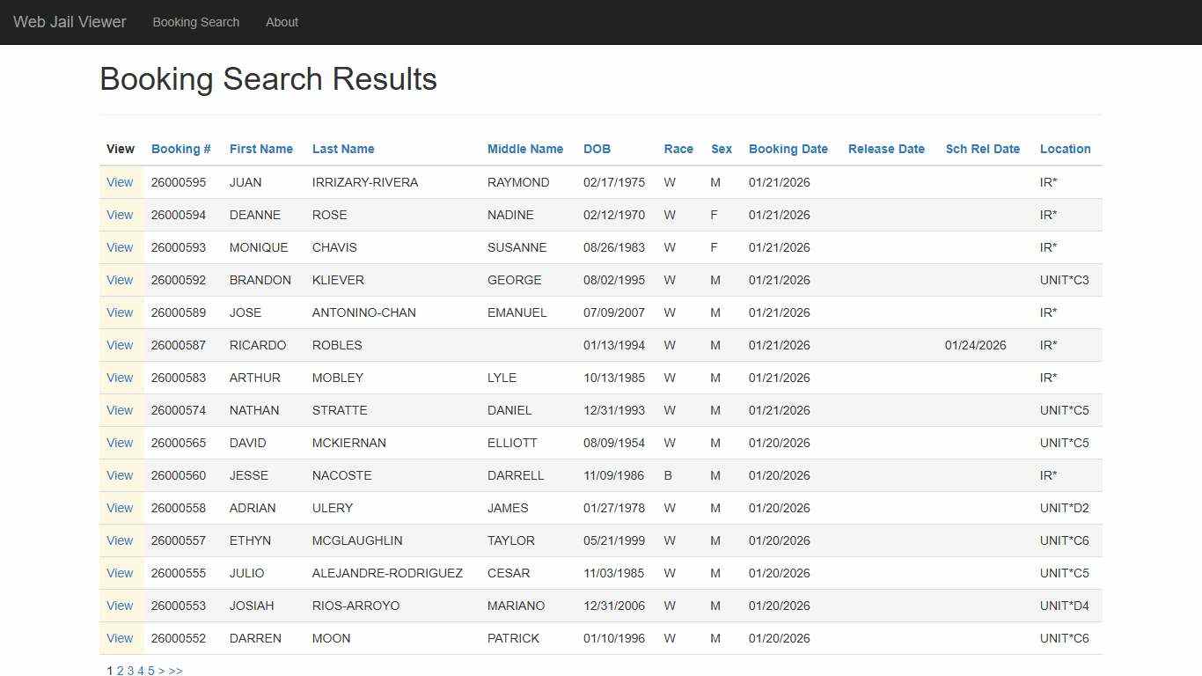Open the About page
Screen dimensions: 1202x676
[282, 22]
